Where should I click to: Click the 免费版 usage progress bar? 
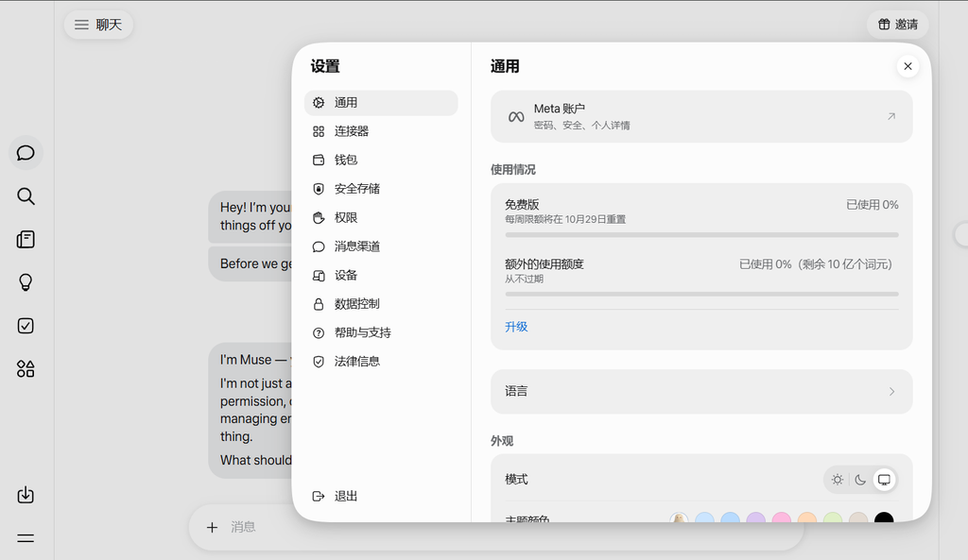pos(701,235)
